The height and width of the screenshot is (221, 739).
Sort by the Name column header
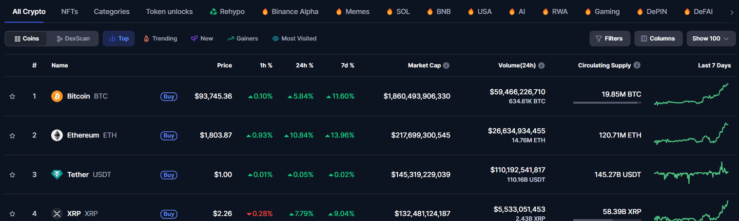click(60, 66)
